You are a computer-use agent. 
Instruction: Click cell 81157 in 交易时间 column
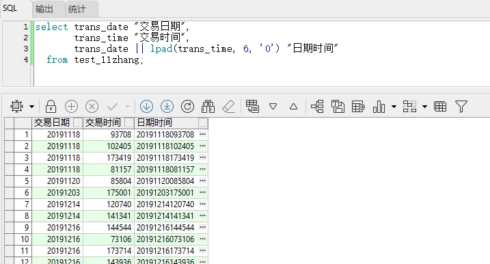pos(109,169)
